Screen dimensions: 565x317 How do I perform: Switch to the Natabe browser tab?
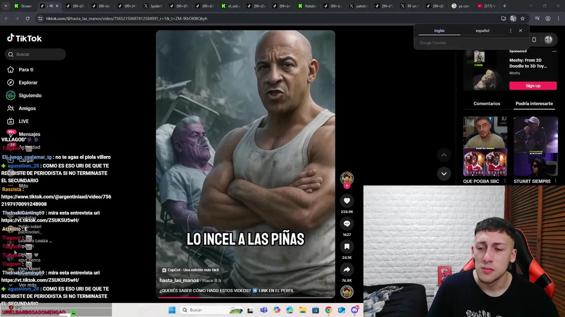coord(308,6)
